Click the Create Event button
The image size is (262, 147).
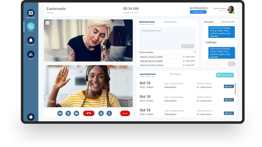click(x=225, y=75)
